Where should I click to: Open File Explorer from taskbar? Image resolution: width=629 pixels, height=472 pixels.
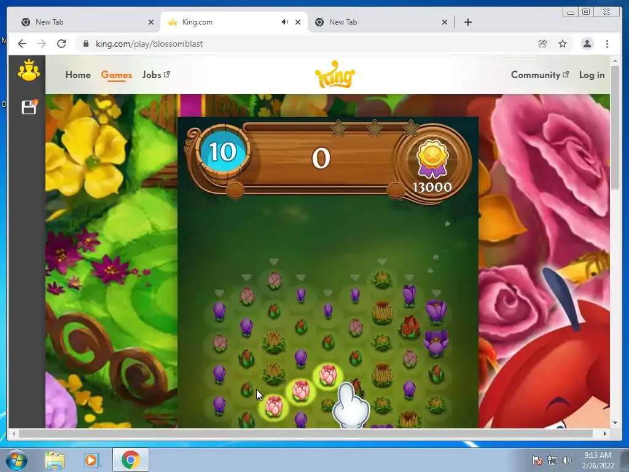(55, 460)
